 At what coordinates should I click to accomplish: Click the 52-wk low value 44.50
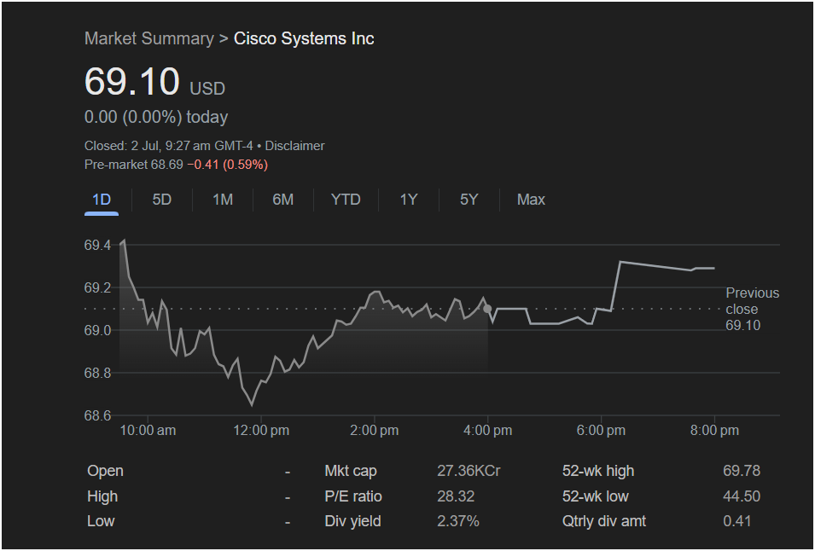coord(742,496)
